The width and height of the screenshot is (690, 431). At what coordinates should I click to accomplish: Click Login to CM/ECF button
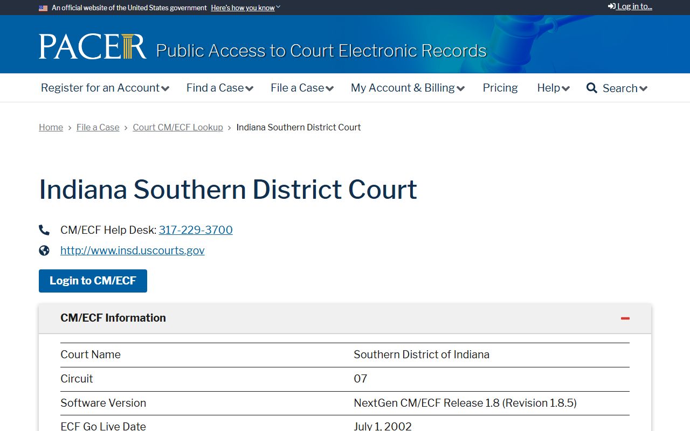coord(93,281)
